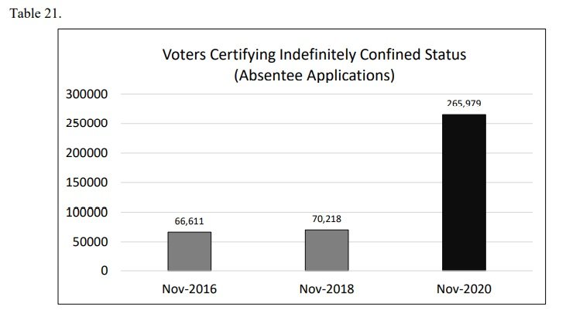
Task: Click the gray Nov-2016 bar
Action: pyautogui.click(x=190, y=251)
